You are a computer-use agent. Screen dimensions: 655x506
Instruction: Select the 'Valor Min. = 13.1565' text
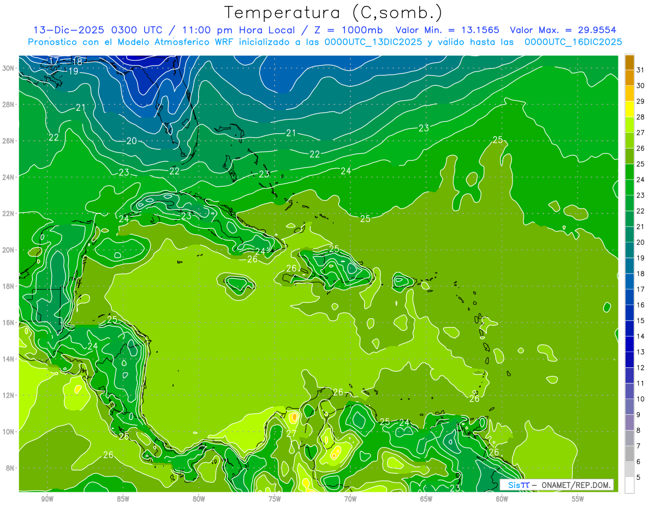click(447, 30)
